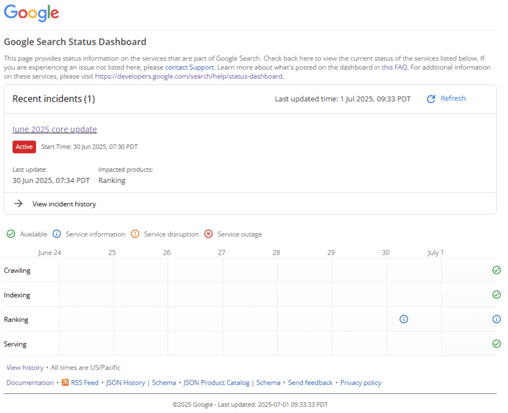This screenshot has width=508, height=413.
Task: Click the 29 date column header
Action: pyautogui.click(x=331, y=252)
